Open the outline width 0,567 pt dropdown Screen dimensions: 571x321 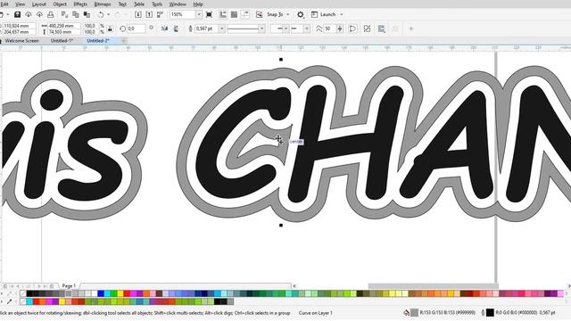[221, 29]
